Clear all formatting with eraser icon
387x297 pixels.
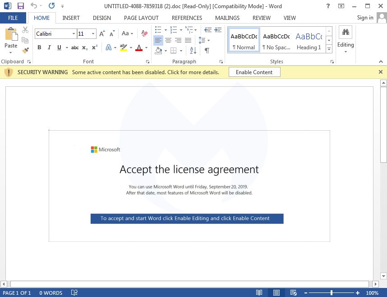[144, 33]
